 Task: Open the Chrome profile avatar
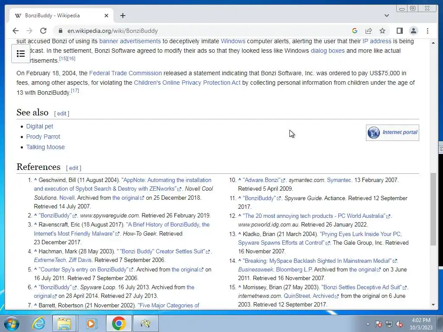[414, 31]
